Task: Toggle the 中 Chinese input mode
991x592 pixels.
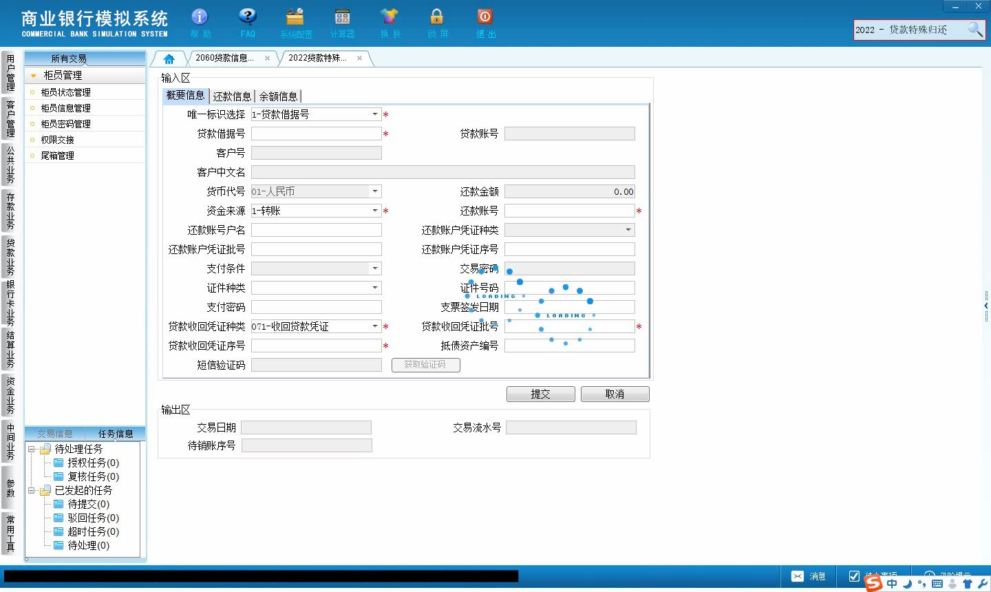Action: pos(892,584)
